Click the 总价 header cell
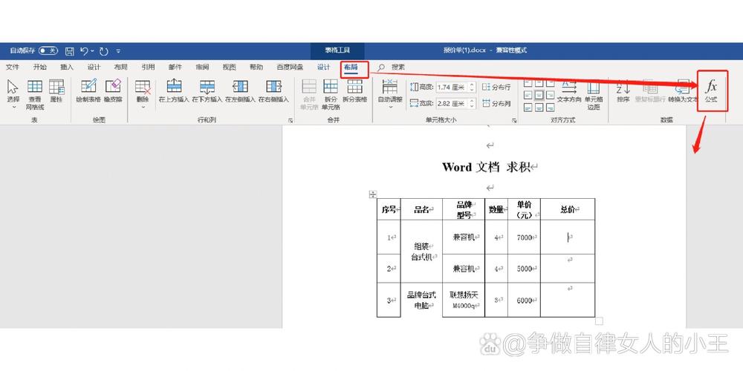This screenshot has width=743, height=371. 568,209
